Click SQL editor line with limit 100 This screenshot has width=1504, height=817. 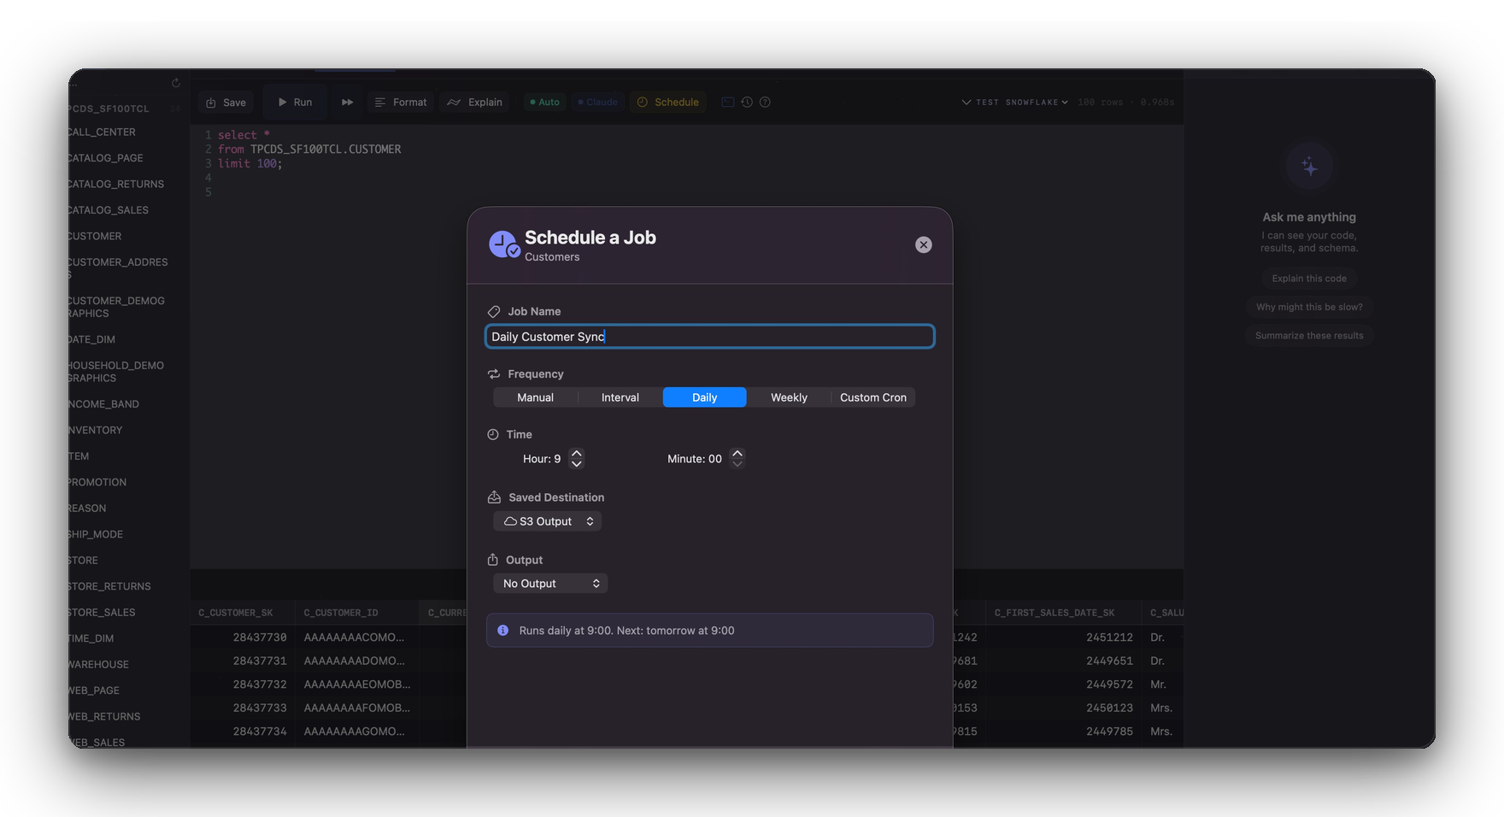click(x=250, y=164)
